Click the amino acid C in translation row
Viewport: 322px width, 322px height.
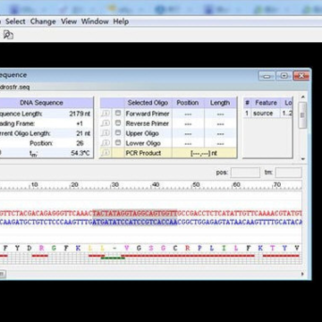[175, 248]
